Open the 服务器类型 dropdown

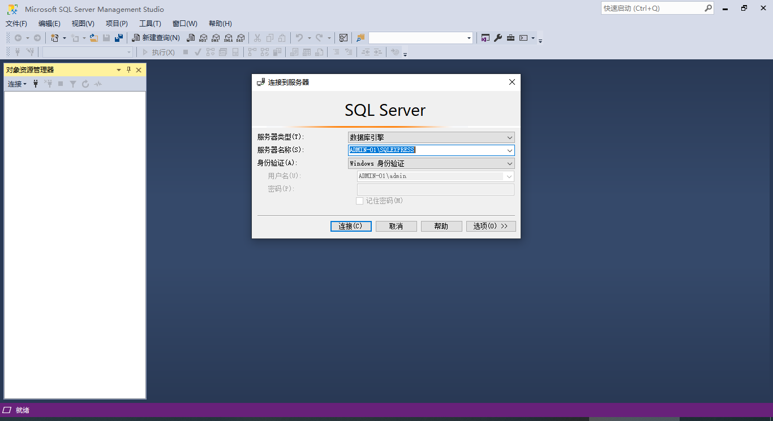[509, 137]
